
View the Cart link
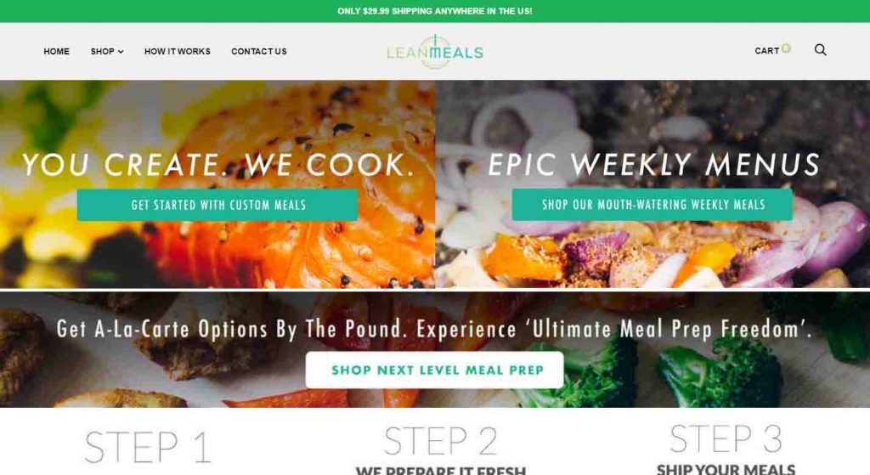(x=767, y=50)
